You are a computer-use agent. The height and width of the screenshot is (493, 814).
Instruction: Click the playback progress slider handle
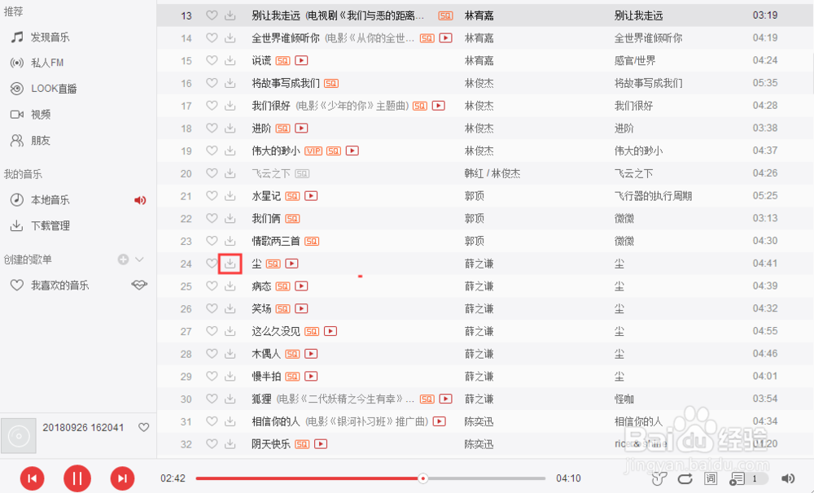click(x=422, y=478)
